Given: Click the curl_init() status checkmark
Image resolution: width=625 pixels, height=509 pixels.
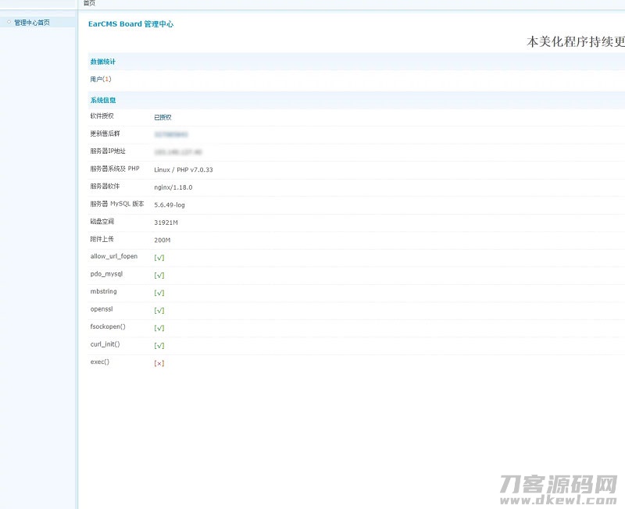Looking at the screenshot, I should point(159,345).
